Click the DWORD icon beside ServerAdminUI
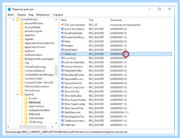 [62, 83]
